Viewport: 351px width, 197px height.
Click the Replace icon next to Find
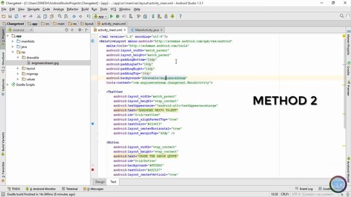point(66,16)
